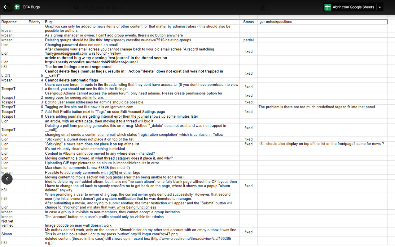Click the h3ll note about frontpage display
The width and height of the screenshot is (395, 247).
(x=323, y=144)
